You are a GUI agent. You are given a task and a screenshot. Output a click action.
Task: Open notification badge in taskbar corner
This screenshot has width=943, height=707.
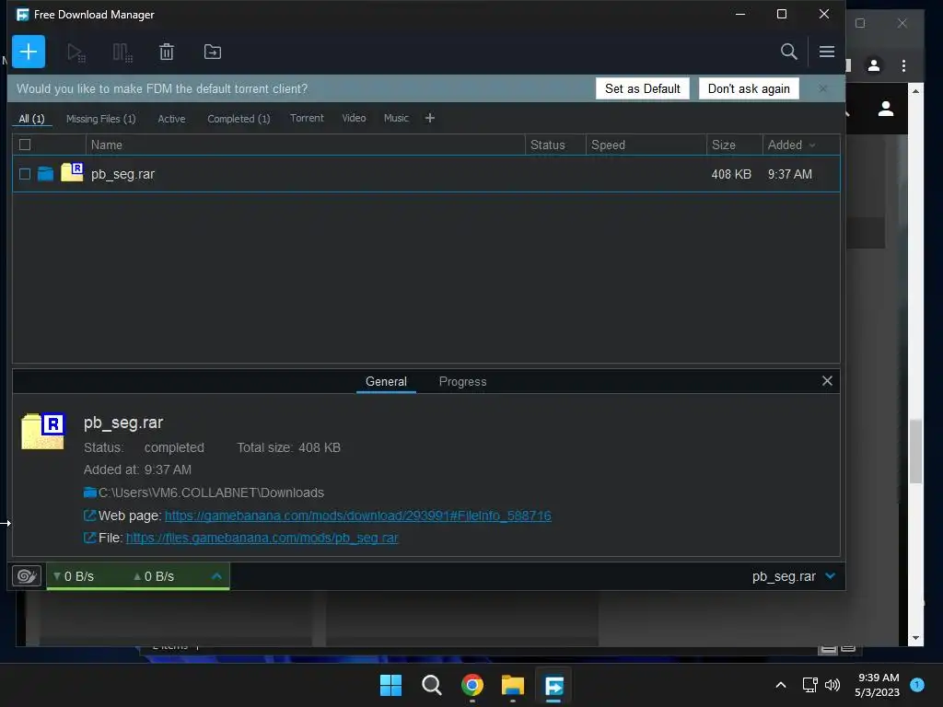[917, 684]
